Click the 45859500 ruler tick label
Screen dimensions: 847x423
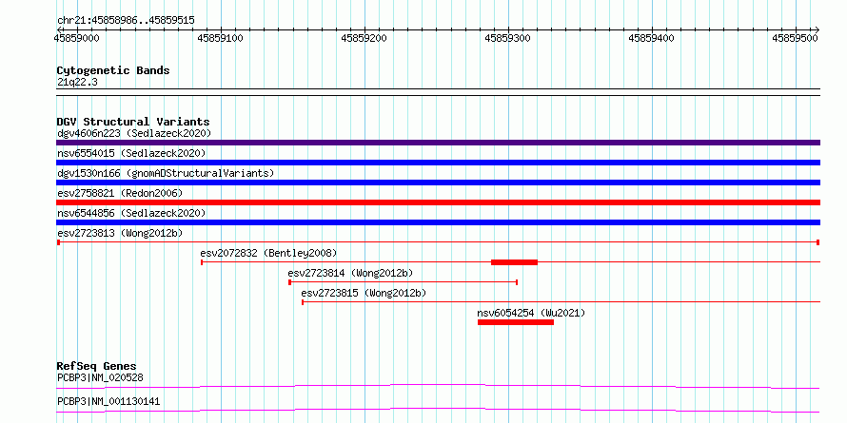point(796,38)
